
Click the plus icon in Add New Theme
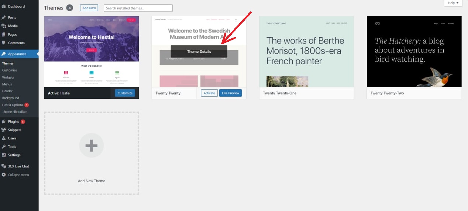[x=92, y=146]
